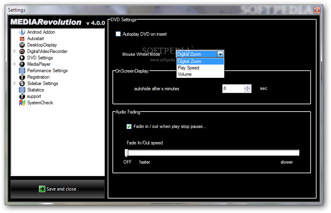331x213 pixels.
Task: Open the Statistics page
Action: (x=35, y=90)
